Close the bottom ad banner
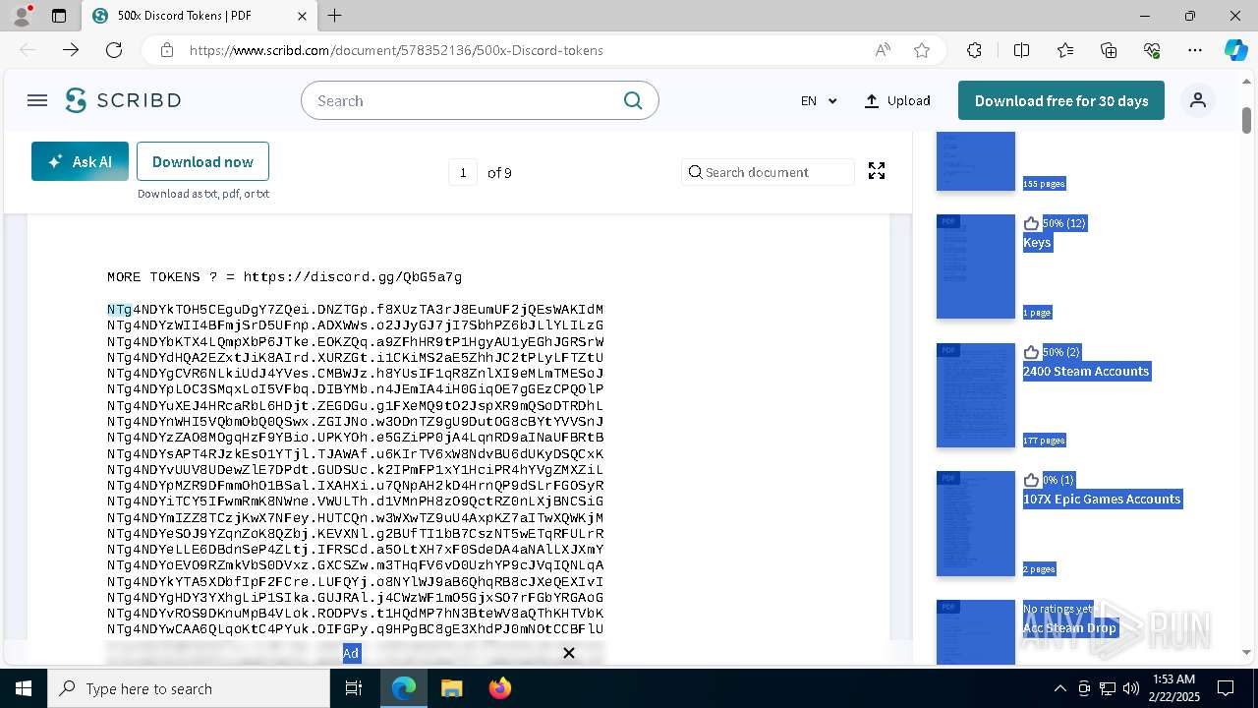Image resolution: width=1258 pixels, height=708 pixels. 568,653
